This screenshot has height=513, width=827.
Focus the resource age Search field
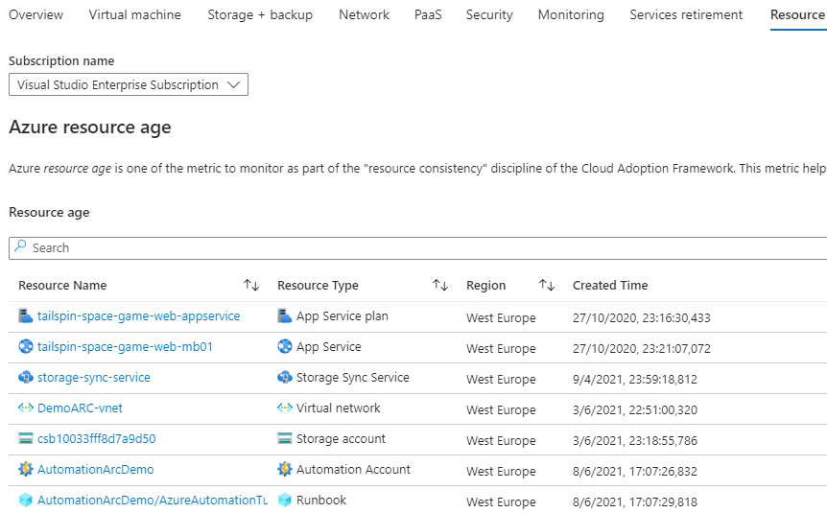click(422, 247)
